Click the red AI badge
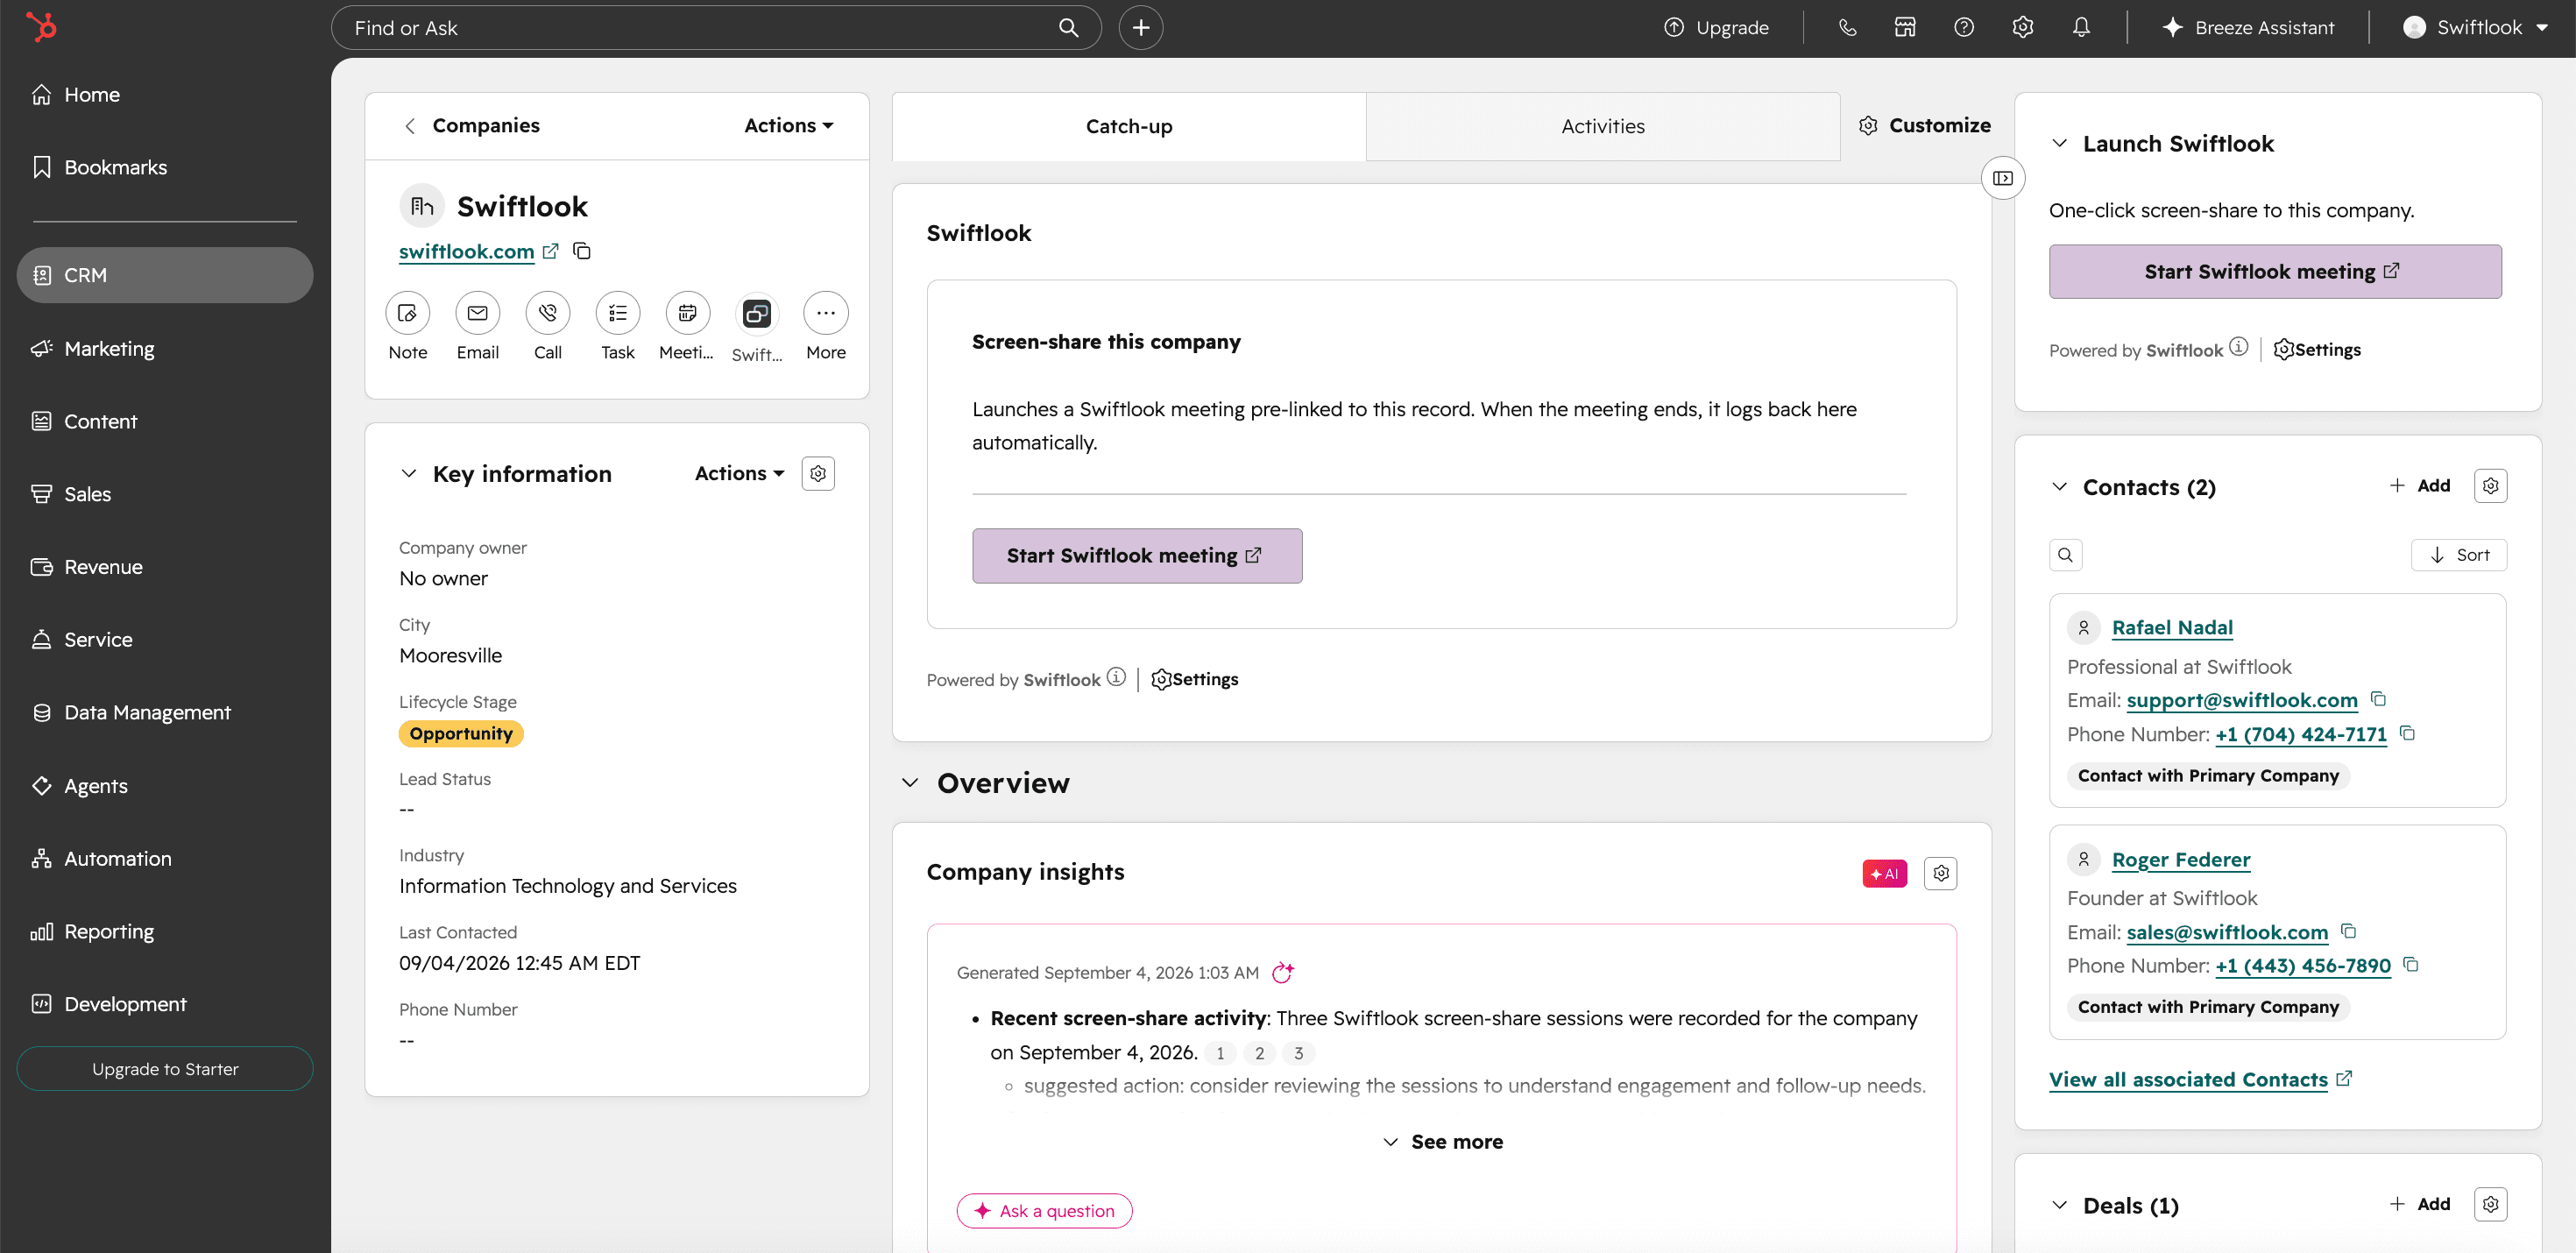2576x1253 pixels. click(x=1885, y=874)
